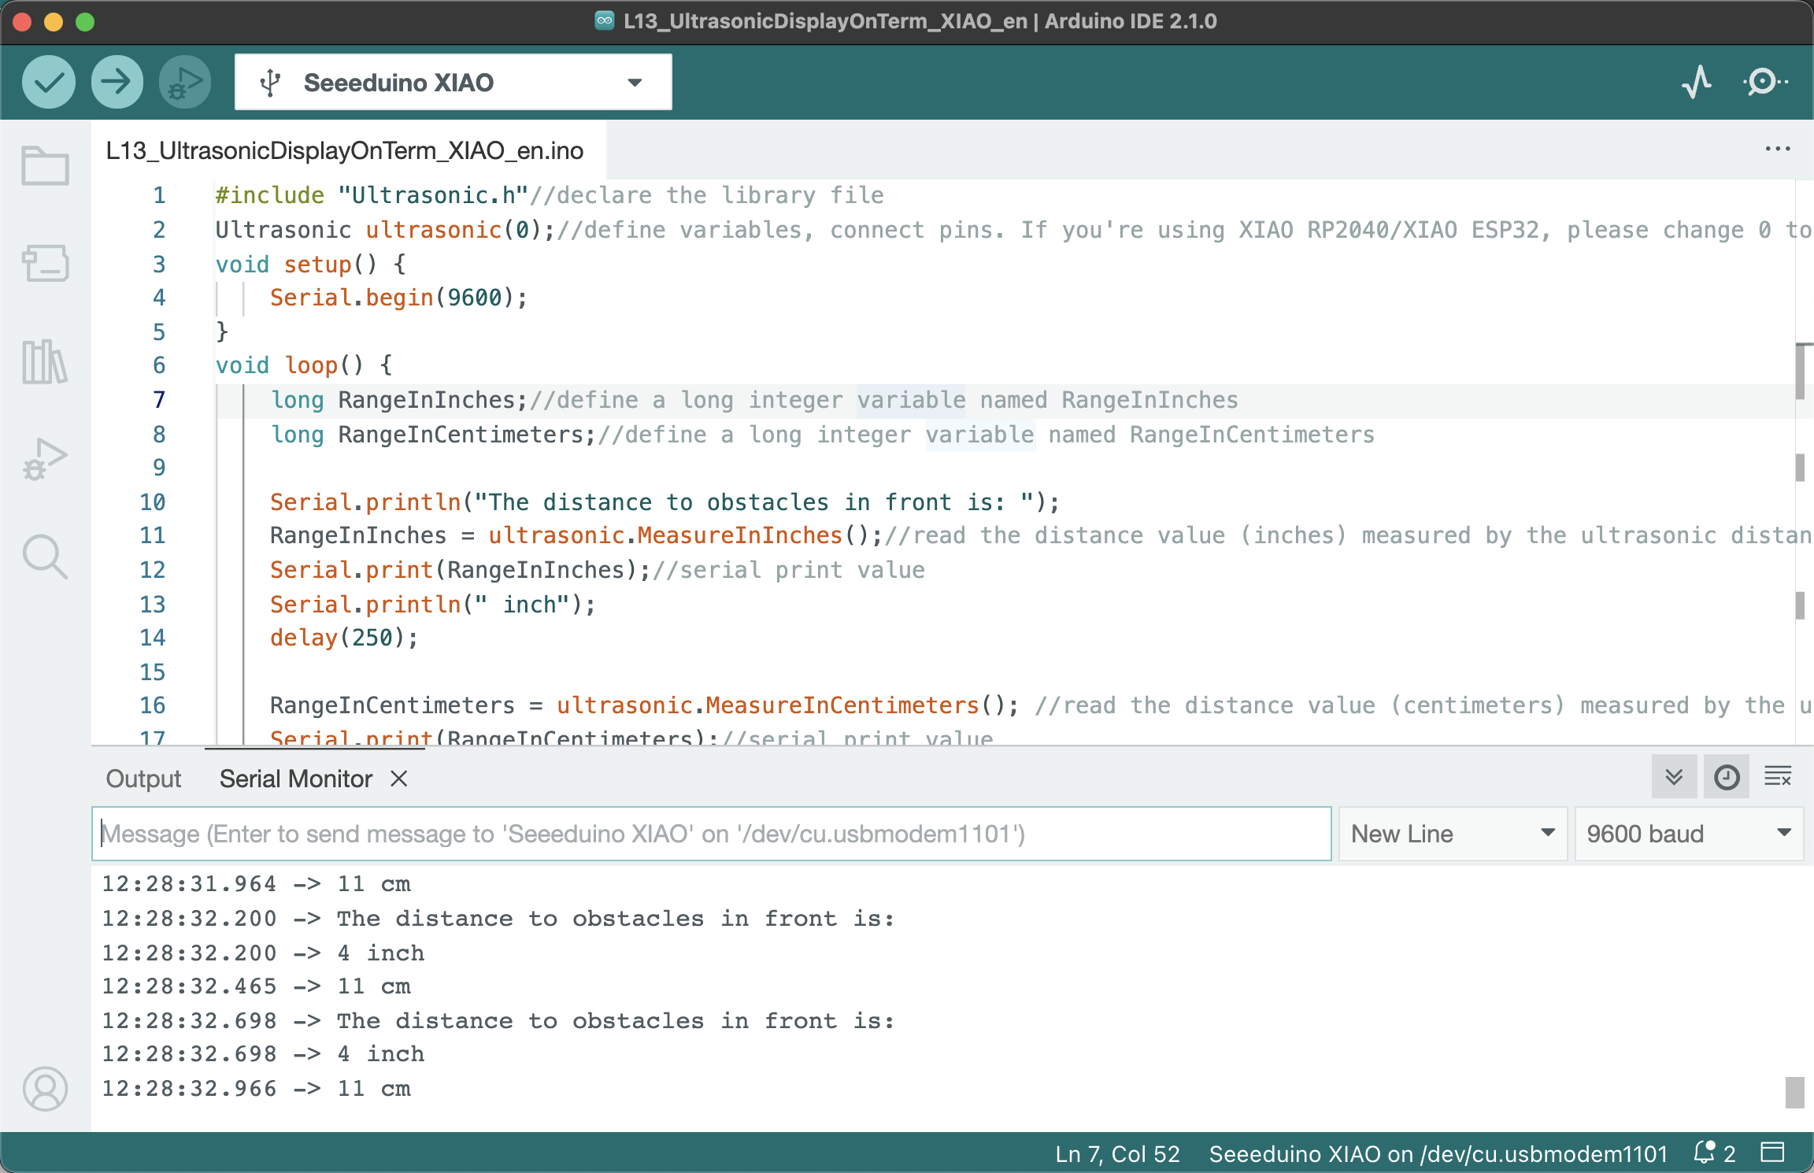Open the editor tab three-dots menu

tap(1777, 150)
